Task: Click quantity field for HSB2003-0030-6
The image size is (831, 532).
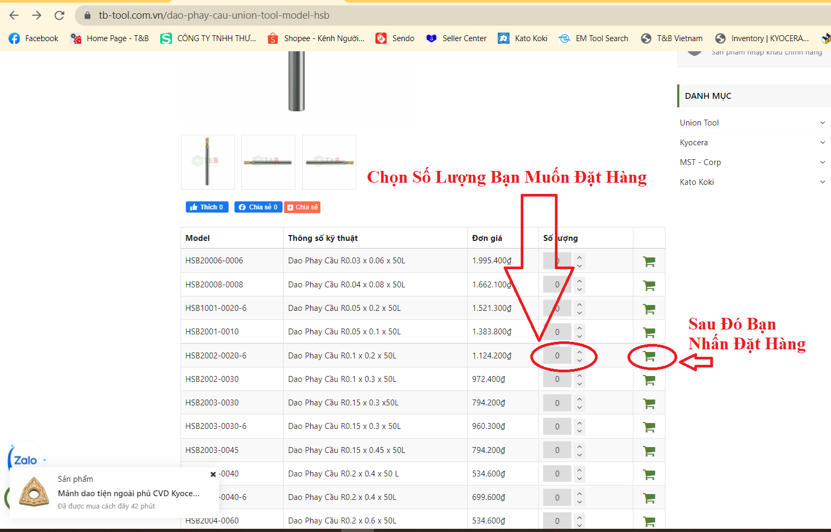Action: pos(557,426)
